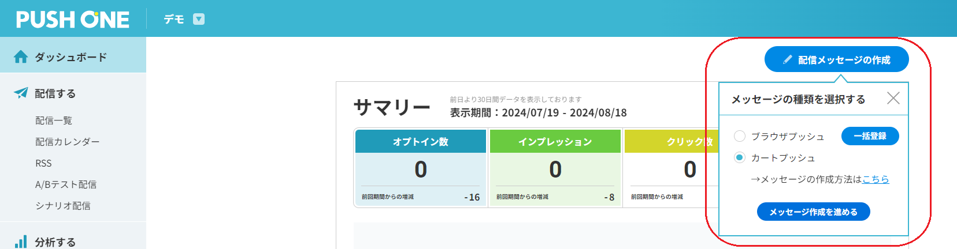Open 配信カレンダー in the sidebar
The width and height of the screenshot is (957, 249).
point(68,142)
